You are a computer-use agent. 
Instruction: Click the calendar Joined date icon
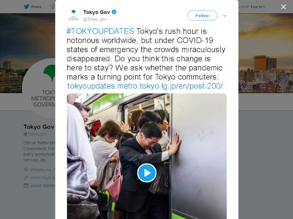[26, 186]
